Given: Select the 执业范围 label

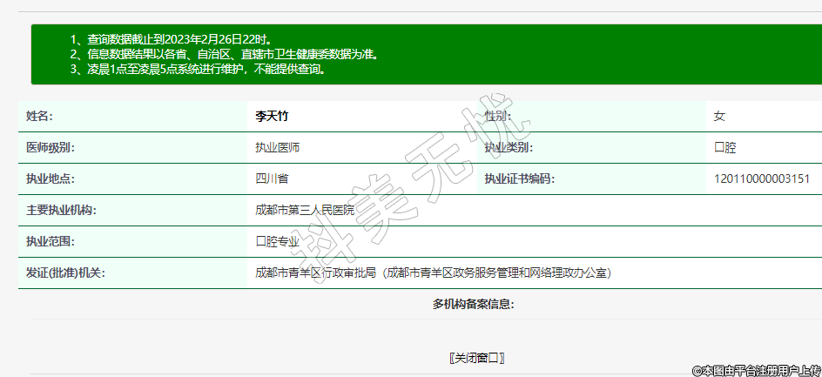Looking at the screenshot, I should 51,241.
